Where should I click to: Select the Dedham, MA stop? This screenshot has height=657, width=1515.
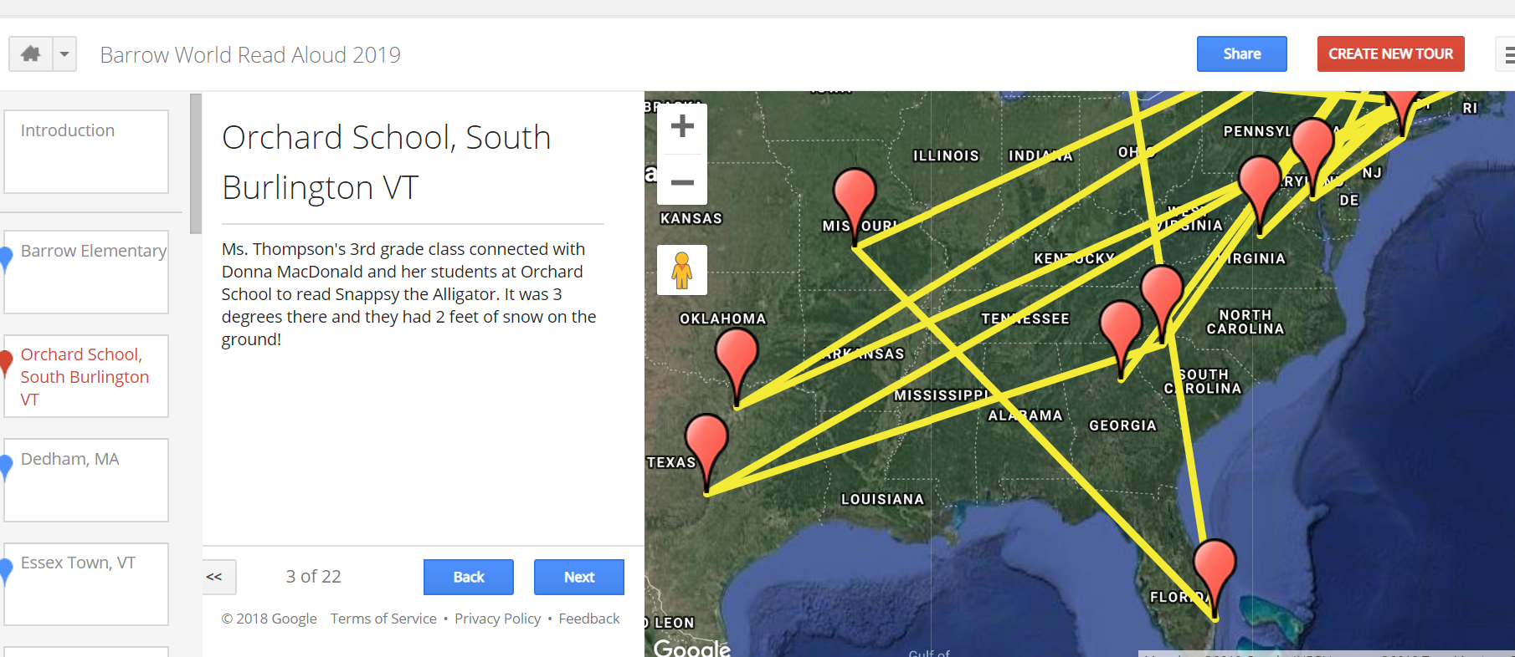[x=86, y=480]
